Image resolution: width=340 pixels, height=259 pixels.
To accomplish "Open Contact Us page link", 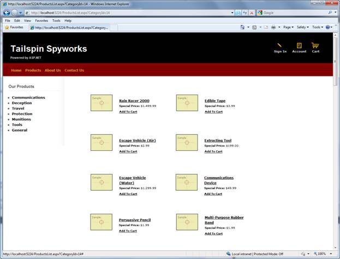I will [x=74, y=70].
